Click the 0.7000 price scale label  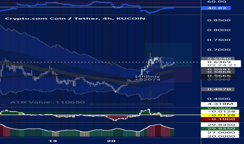(x=219, y=50)
